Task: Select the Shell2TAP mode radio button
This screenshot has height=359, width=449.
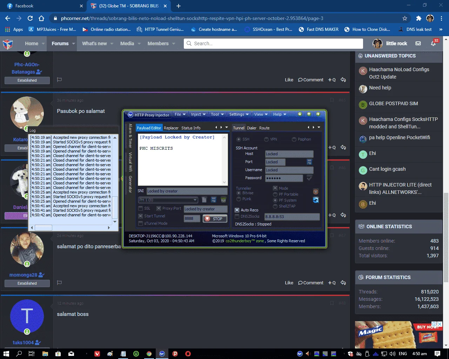Action: pos(275,206)
